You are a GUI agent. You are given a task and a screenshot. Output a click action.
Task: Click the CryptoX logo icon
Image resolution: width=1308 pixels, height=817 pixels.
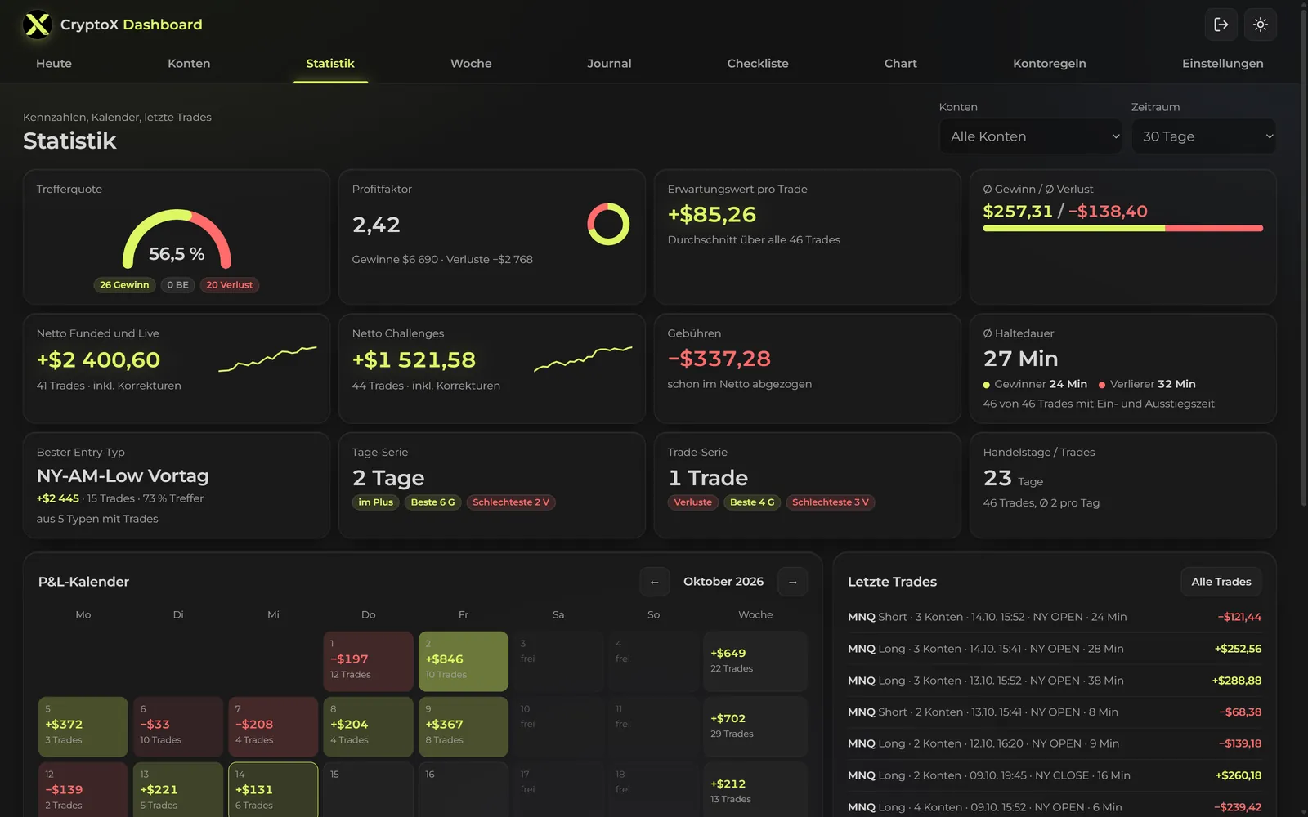pyautogui.click(x=37, y=25)
